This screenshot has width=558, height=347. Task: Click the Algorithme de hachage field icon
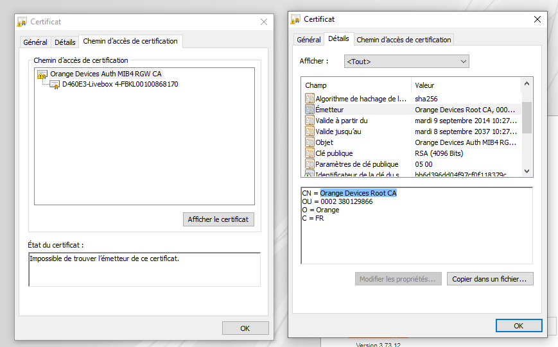pyautogui.click(x=310, y=99)
